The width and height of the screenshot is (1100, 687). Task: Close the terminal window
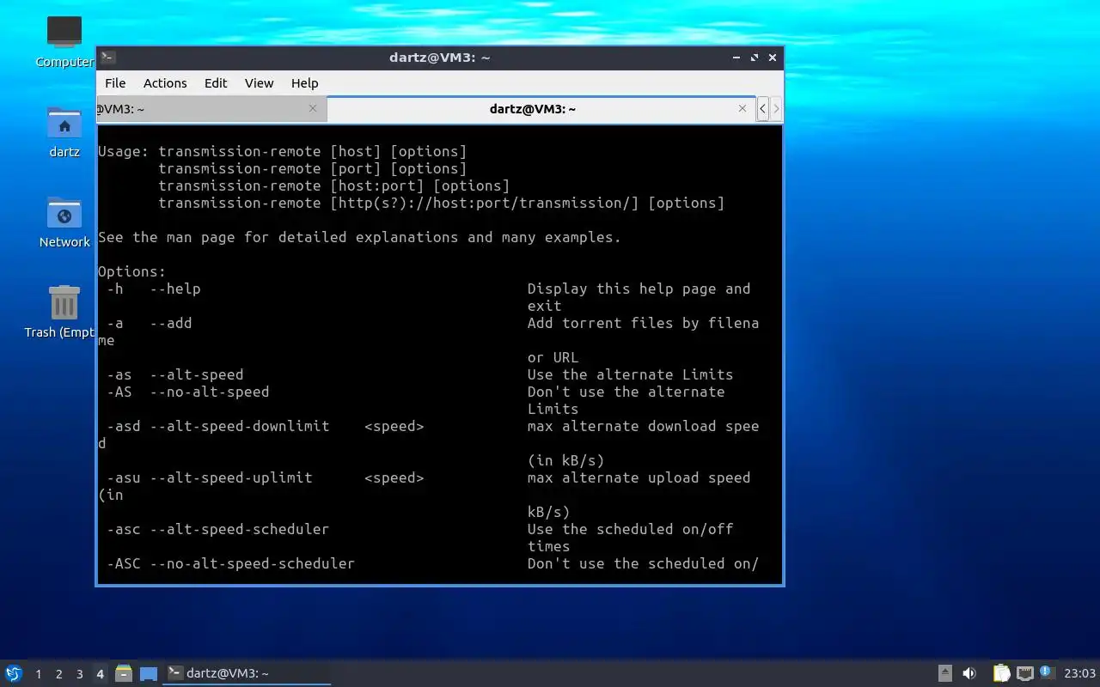point(773,58)
